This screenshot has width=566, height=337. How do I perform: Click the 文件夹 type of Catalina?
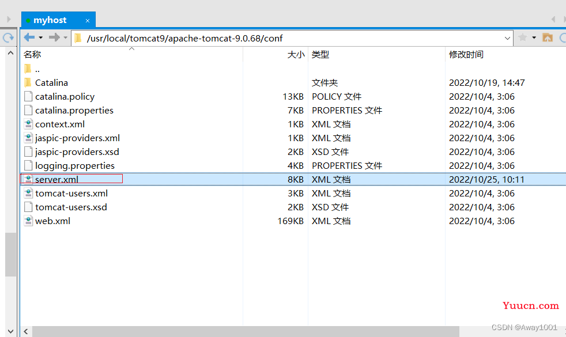coord(324,82)
